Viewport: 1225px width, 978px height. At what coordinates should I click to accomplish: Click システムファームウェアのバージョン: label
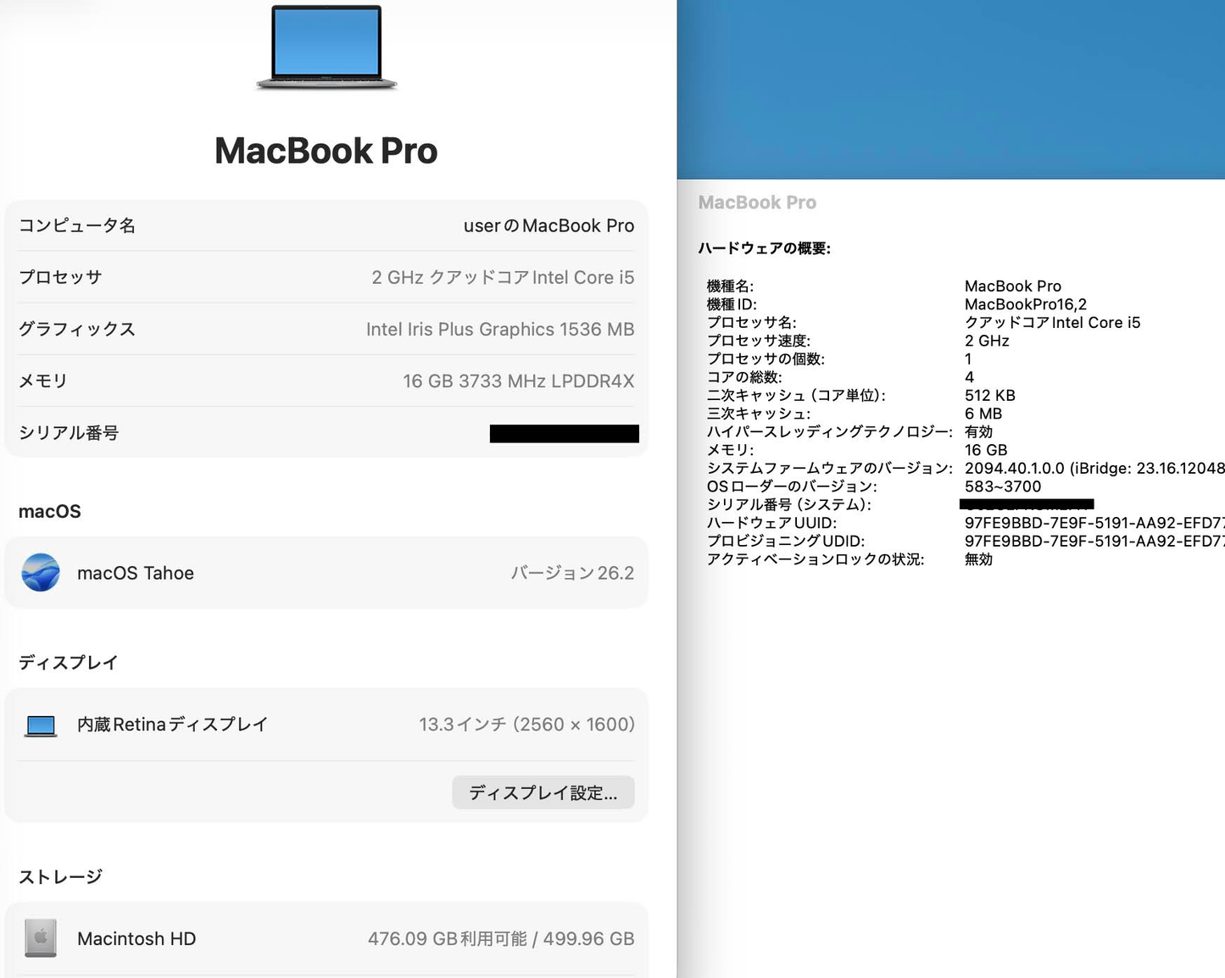click(830, 469)
